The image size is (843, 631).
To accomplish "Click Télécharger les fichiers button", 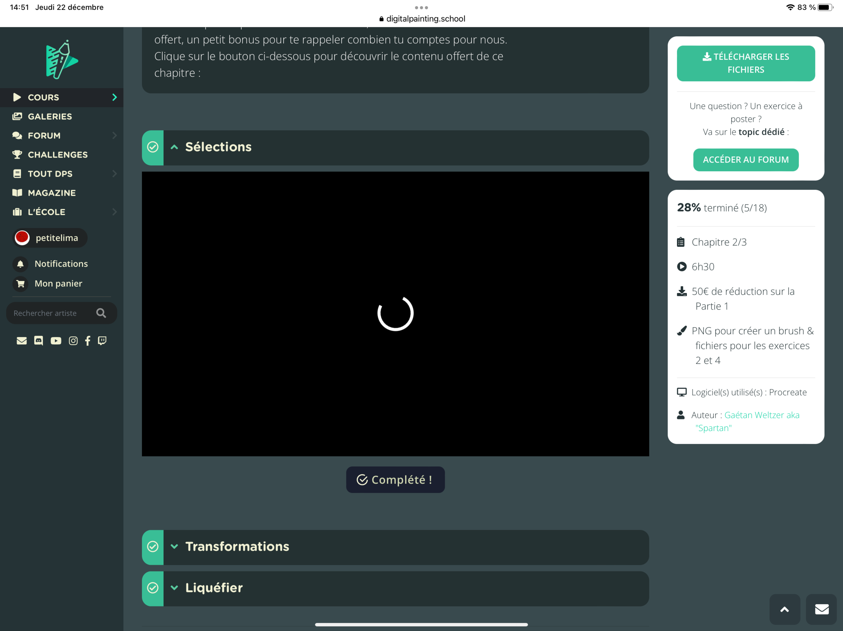I will [746, 63].
